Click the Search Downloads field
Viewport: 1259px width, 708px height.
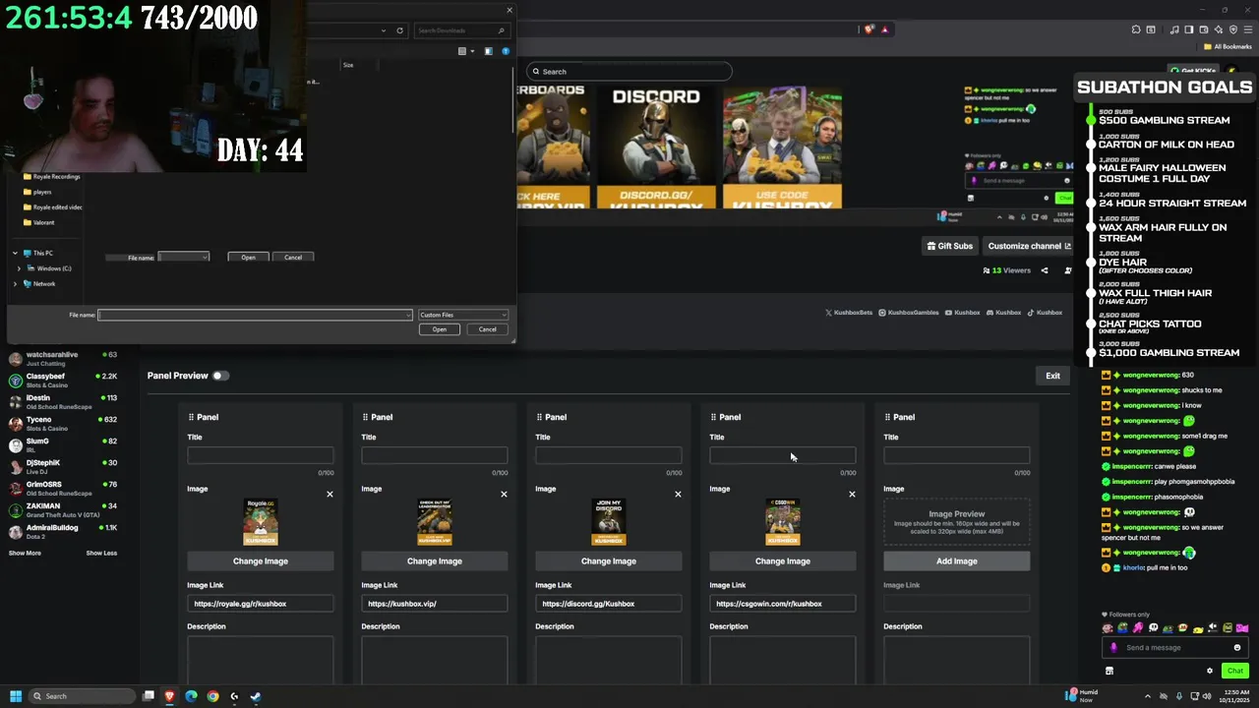[x=460, y=30]
